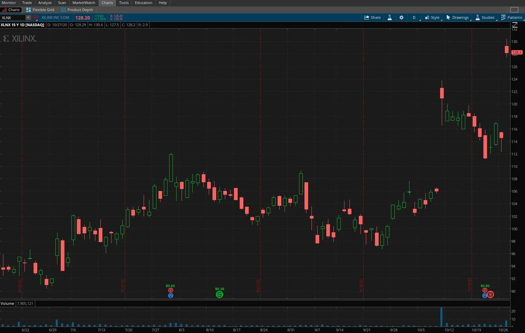
Task: Click the price axis scale curve icon
Action: [515, 25]
